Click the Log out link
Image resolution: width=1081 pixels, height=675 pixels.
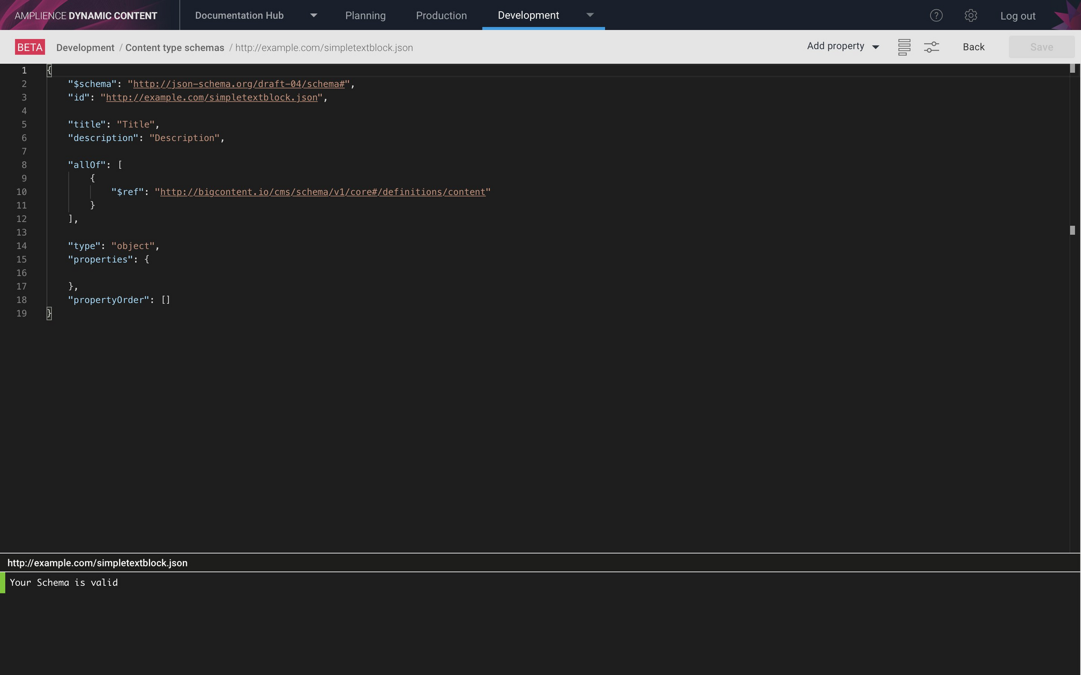coord(1018,16)
